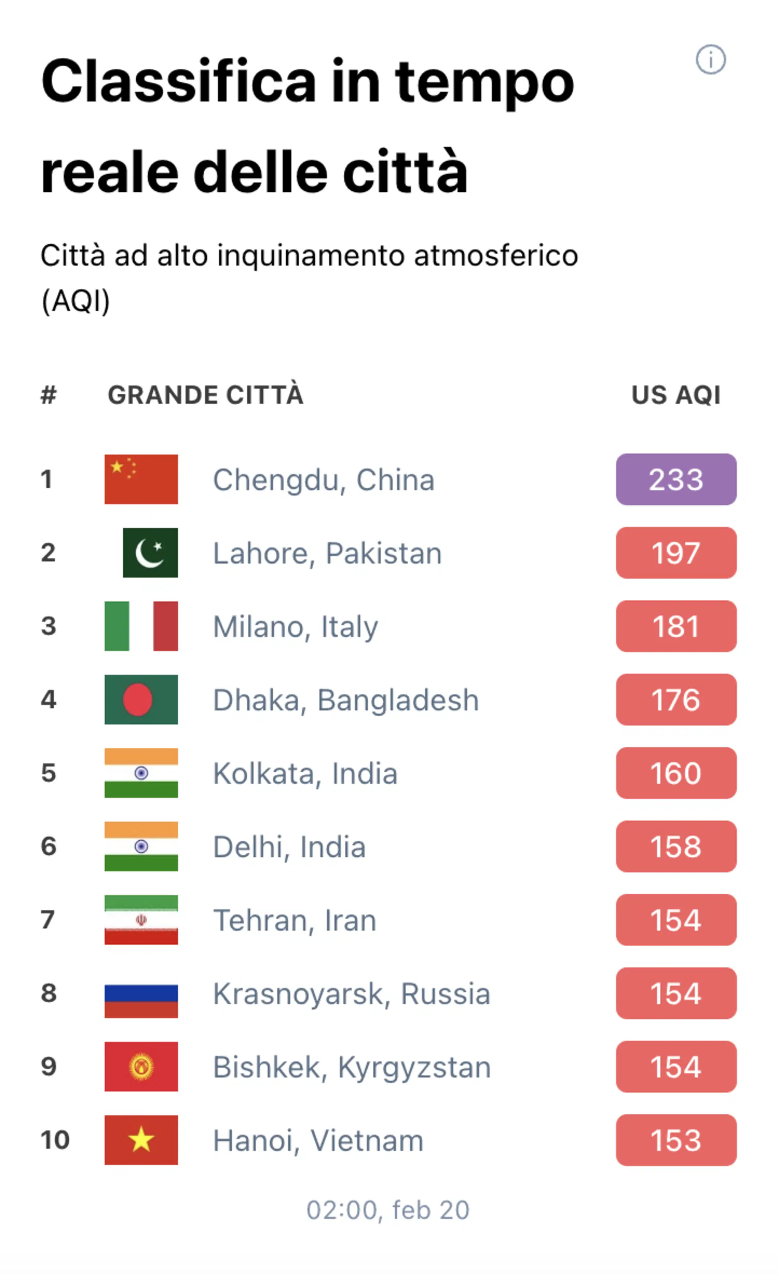Image resolution: width=779 pixels, height=1274 pixels.
Task: Click the Kyrgyzstan flag icon
Action: point(141,1067)
